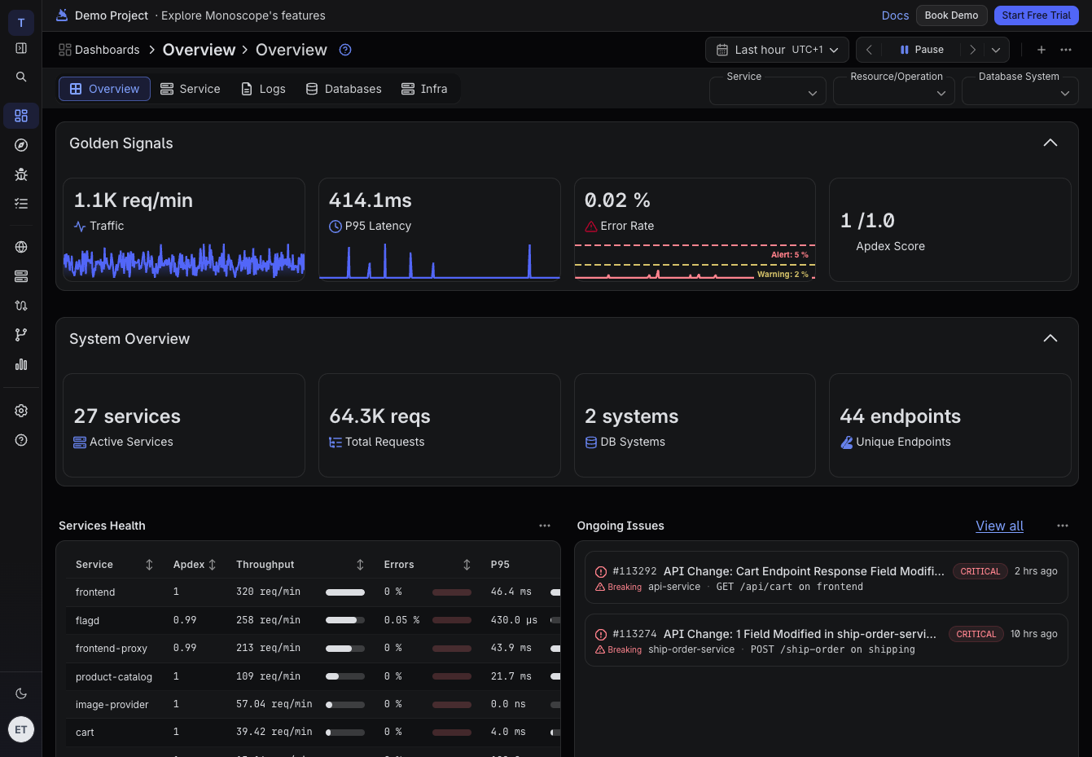Viewport: 1092px width, 757px height.
Task: Pause live dashboard refresh
Action: [922, 50]
